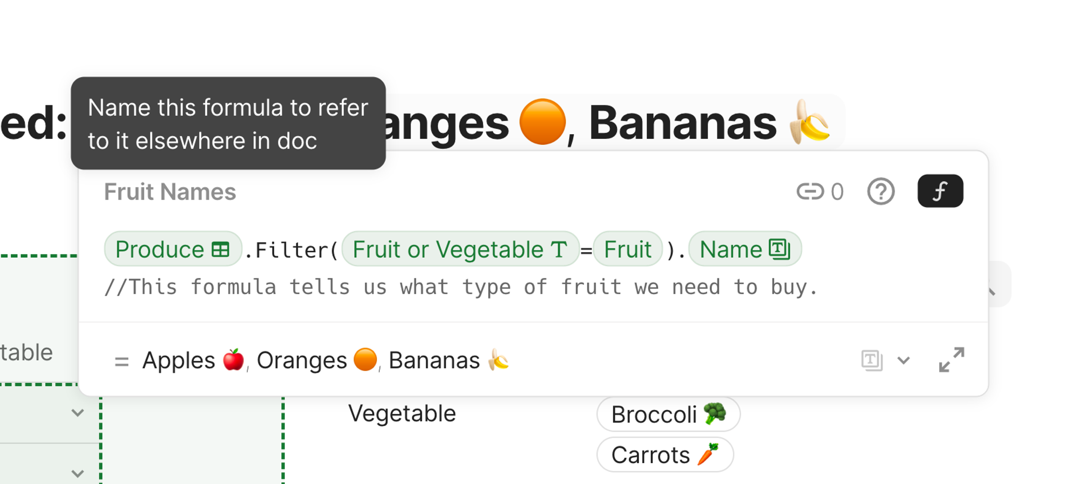Click the Produce table chip in formula

pyautogui.click(x=173, y=249)
